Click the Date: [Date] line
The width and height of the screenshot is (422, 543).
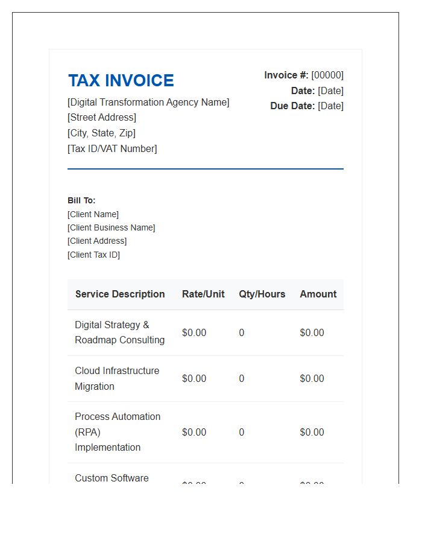pyautogui.click(x=317, y=91)
